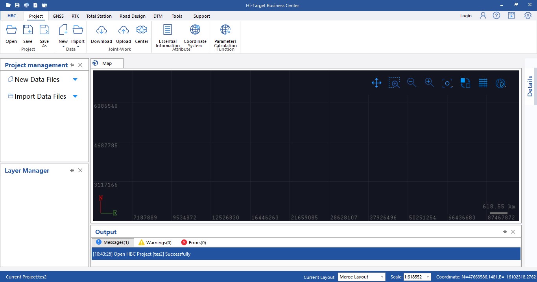Open the New button dropdown arrow
This screenshot has width=537, height=282.
pyautogui.click(x=63, y=47)
